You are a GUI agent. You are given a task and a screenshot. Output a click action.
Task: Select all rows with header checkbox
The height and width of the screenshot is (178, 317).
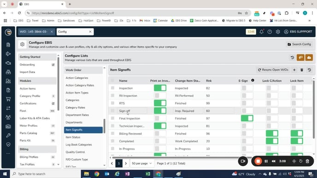pyautogui.click(x=112, y=80)
